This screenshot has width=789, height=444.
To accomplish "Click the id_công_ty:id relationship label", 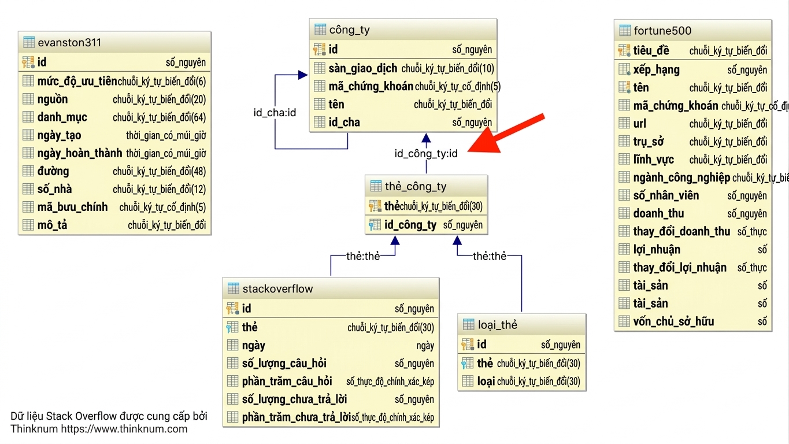I will tap(426, 154).
